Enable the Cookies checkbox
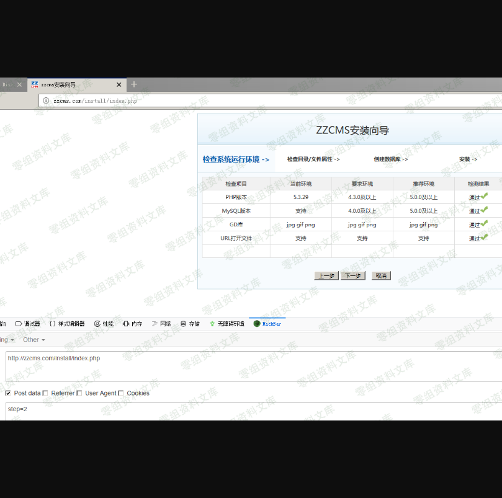The height and width of the screenshot is (498, 502). 121,393
